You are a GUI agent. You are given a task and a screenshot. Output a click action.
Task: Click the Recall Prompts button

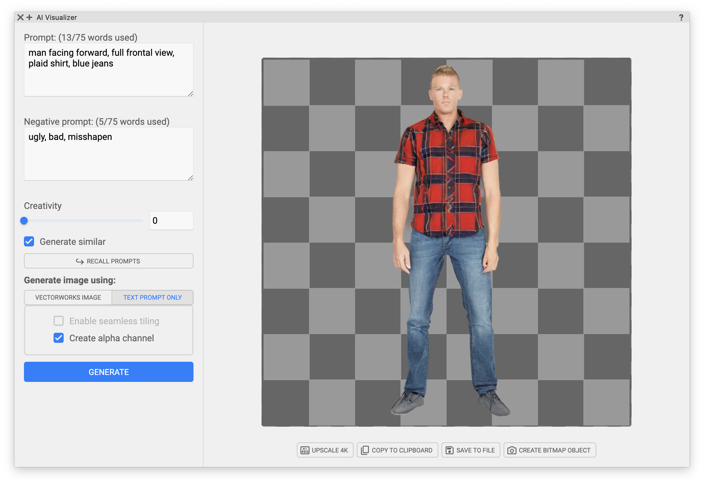coord(109,261)
